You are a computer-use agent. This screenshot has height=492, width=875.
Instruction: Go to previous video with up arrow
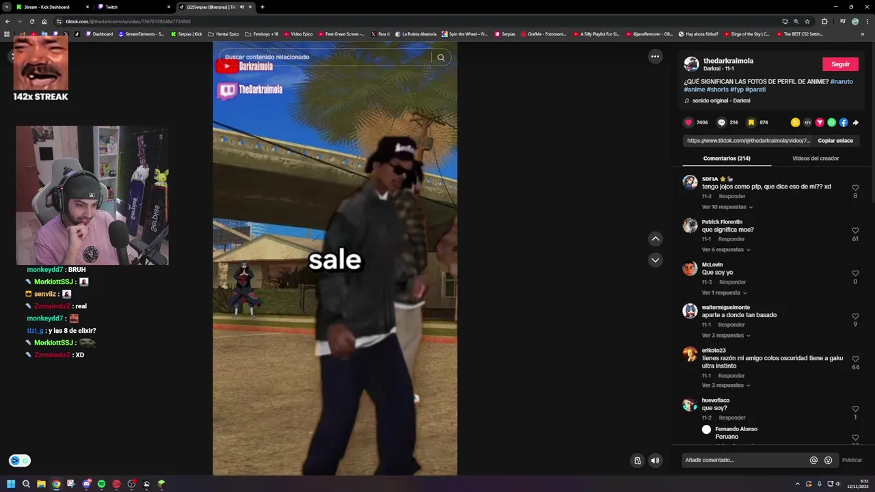pyautogui.click(x=656, y=238)
